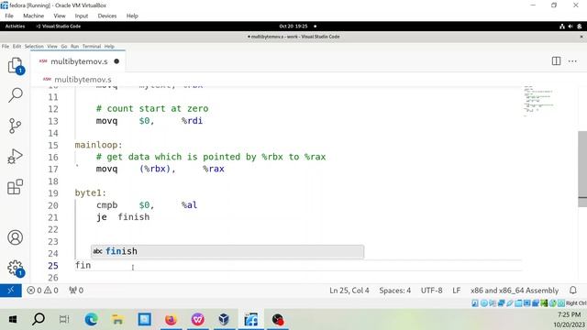
Task: Click '%rdi' register on line 13
Action: coord(192,121)
